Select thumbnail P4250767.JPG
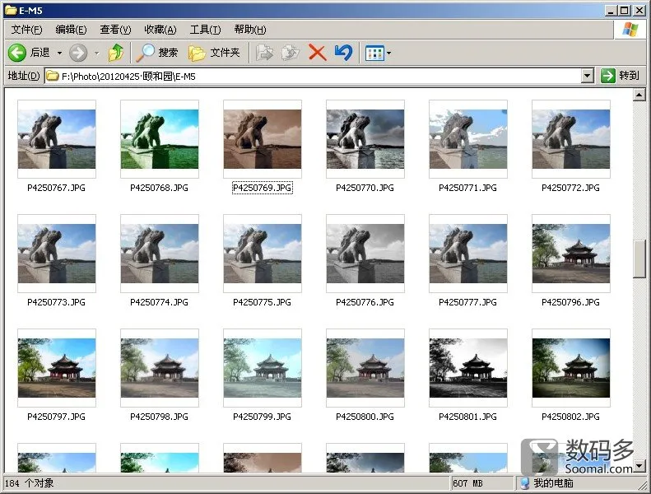 coord(57,139)
